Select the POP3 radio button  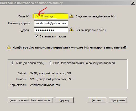point(50,63)
